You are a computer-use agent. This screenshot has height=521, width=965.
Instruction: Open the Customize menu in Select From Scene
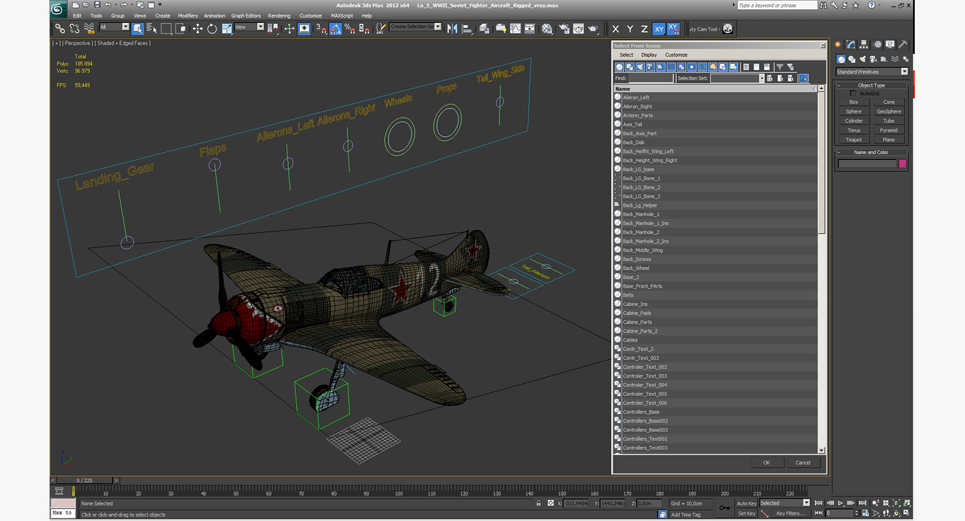tap(676, 55)
